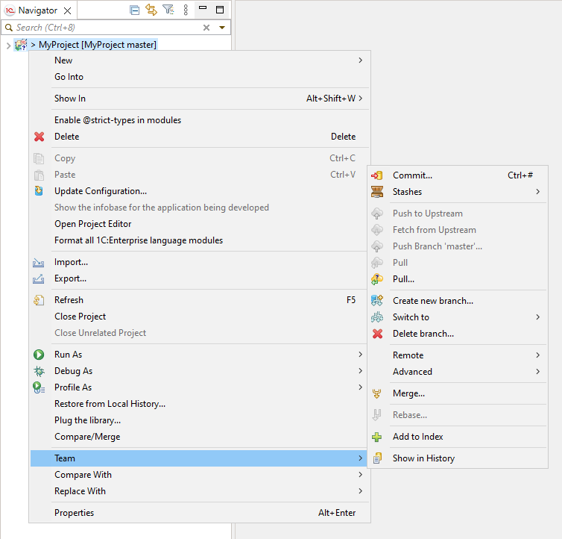The width and height of the screenshot is (562, 539).
Task: Clear the Navigator search field
Action: 206,28
